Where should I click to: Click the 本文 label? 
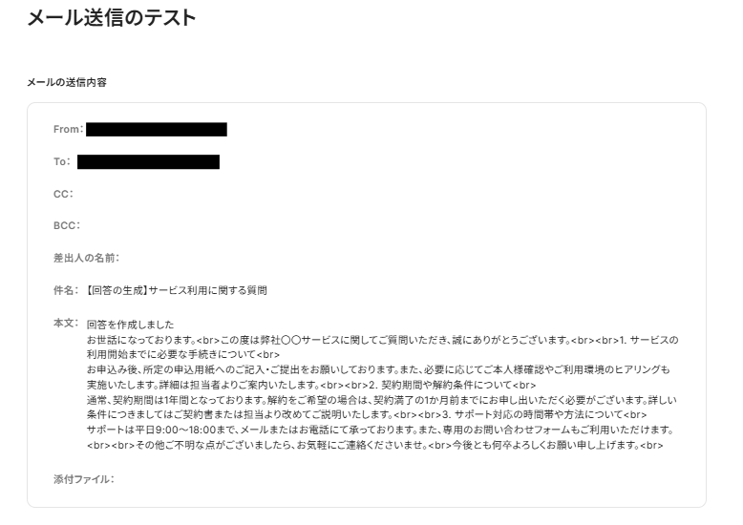(66, 323)
